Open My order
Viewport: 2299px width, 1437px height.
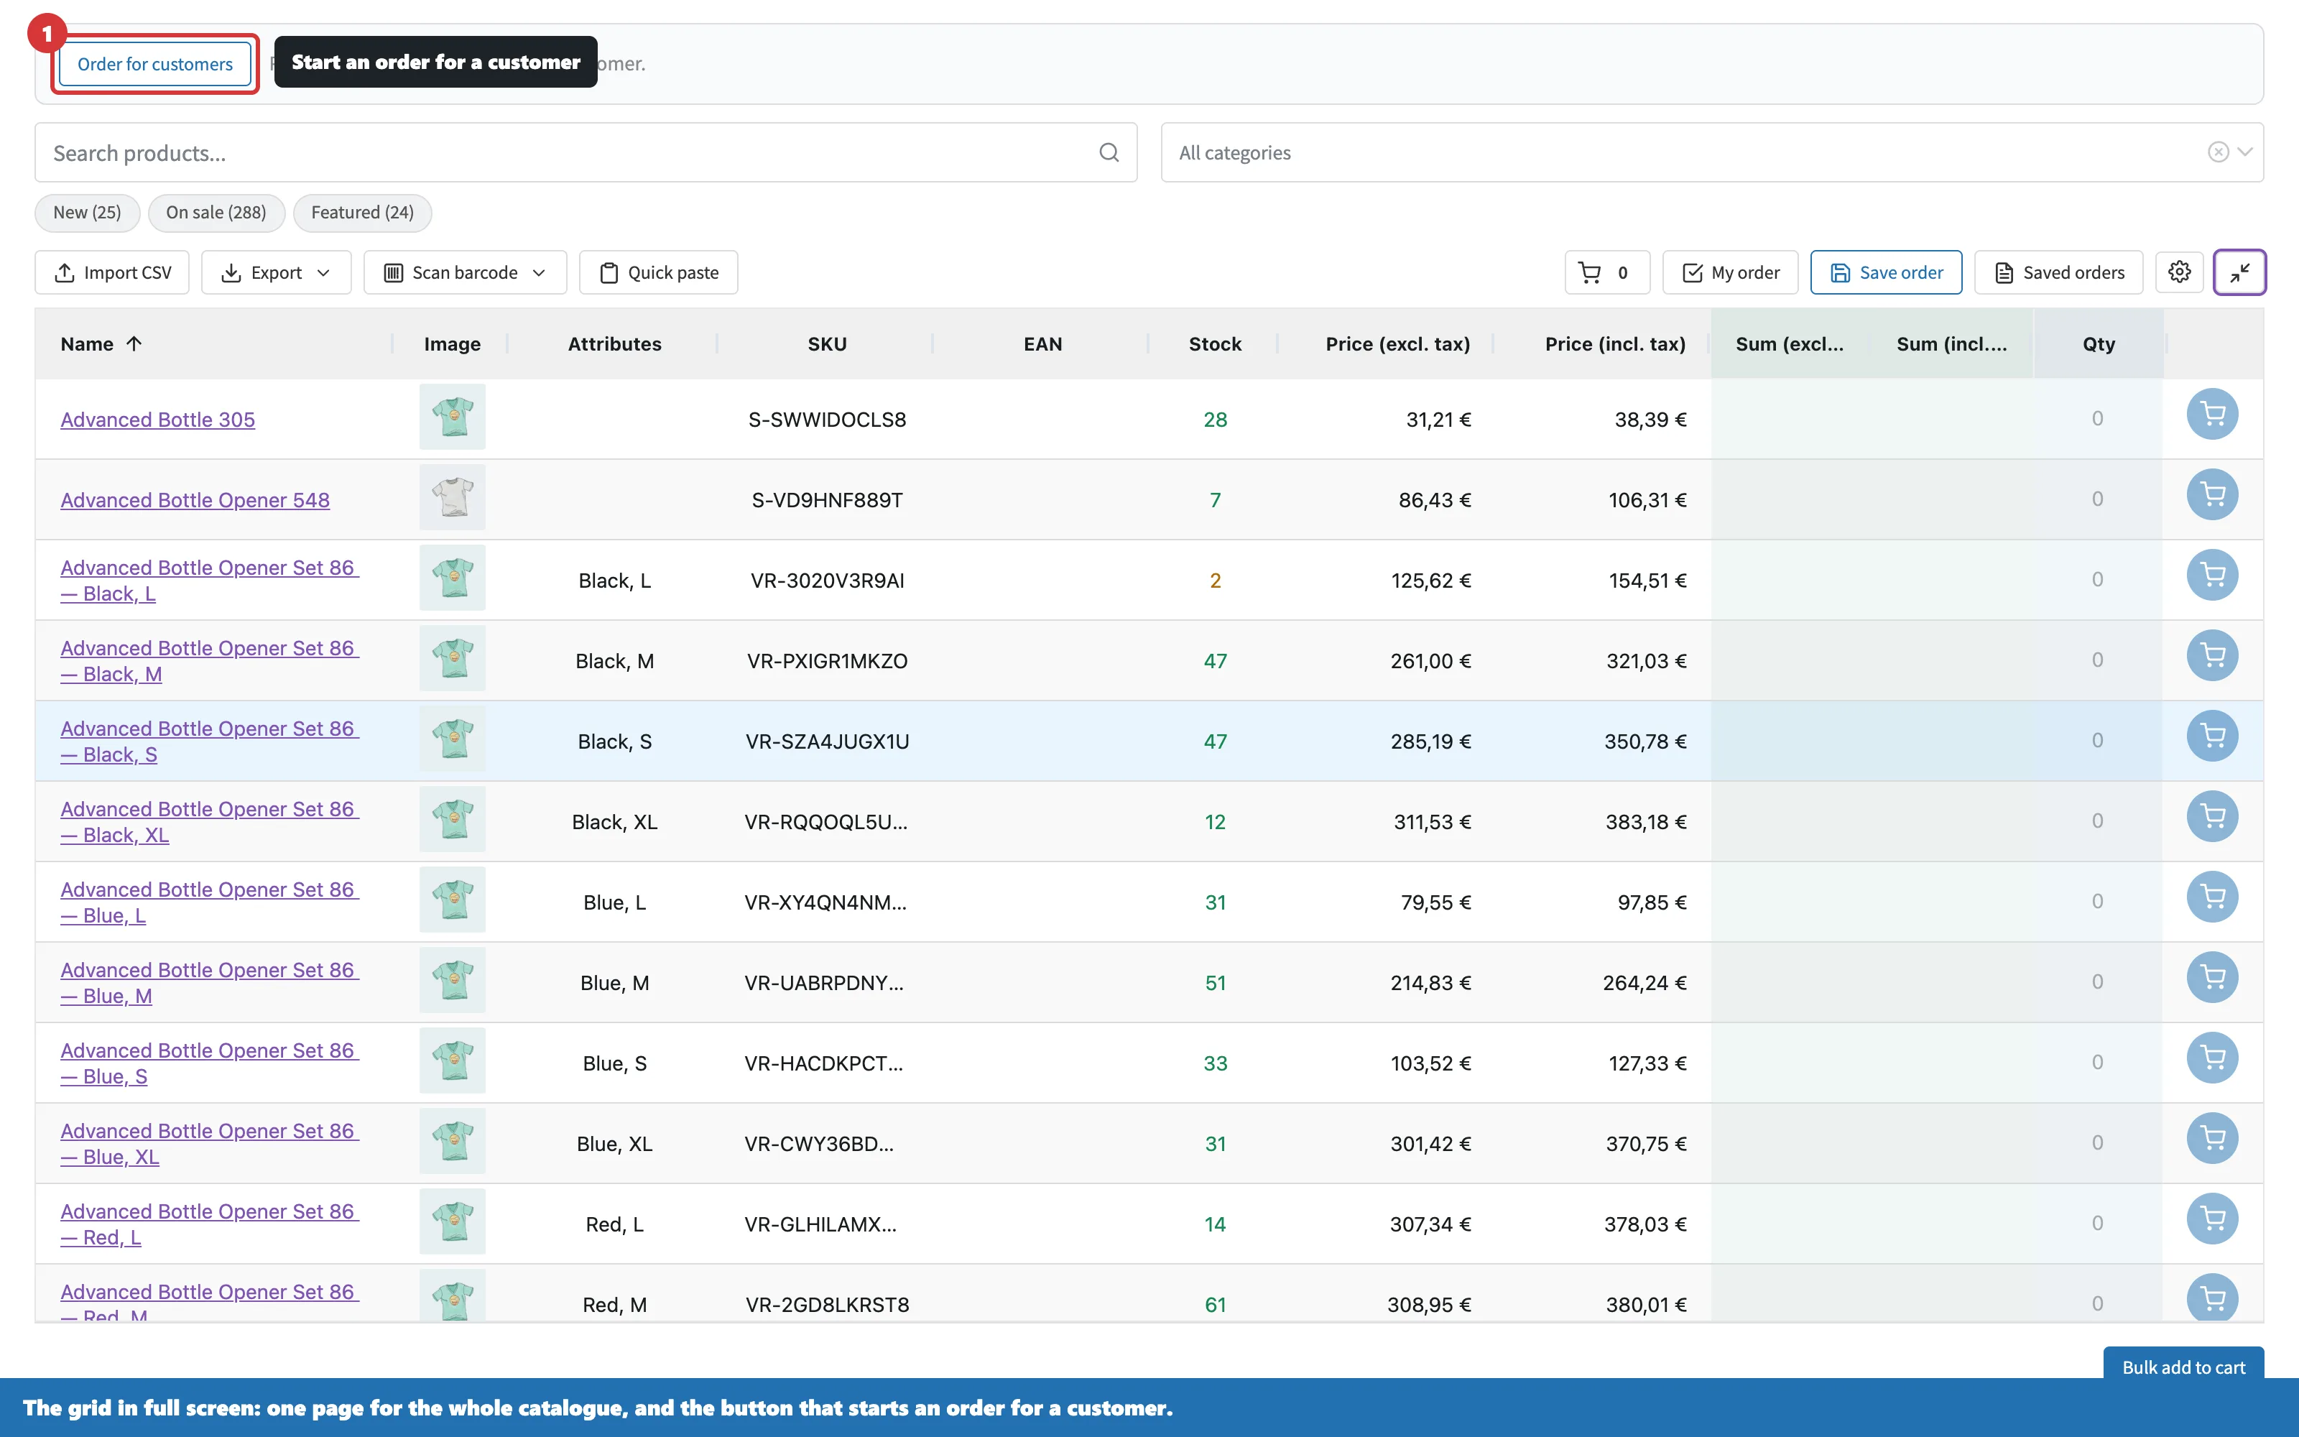click(x=1730, y=273)
